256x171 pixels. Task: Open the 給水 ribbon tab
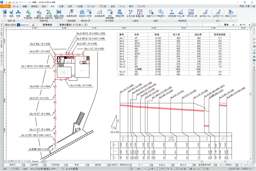44,6
